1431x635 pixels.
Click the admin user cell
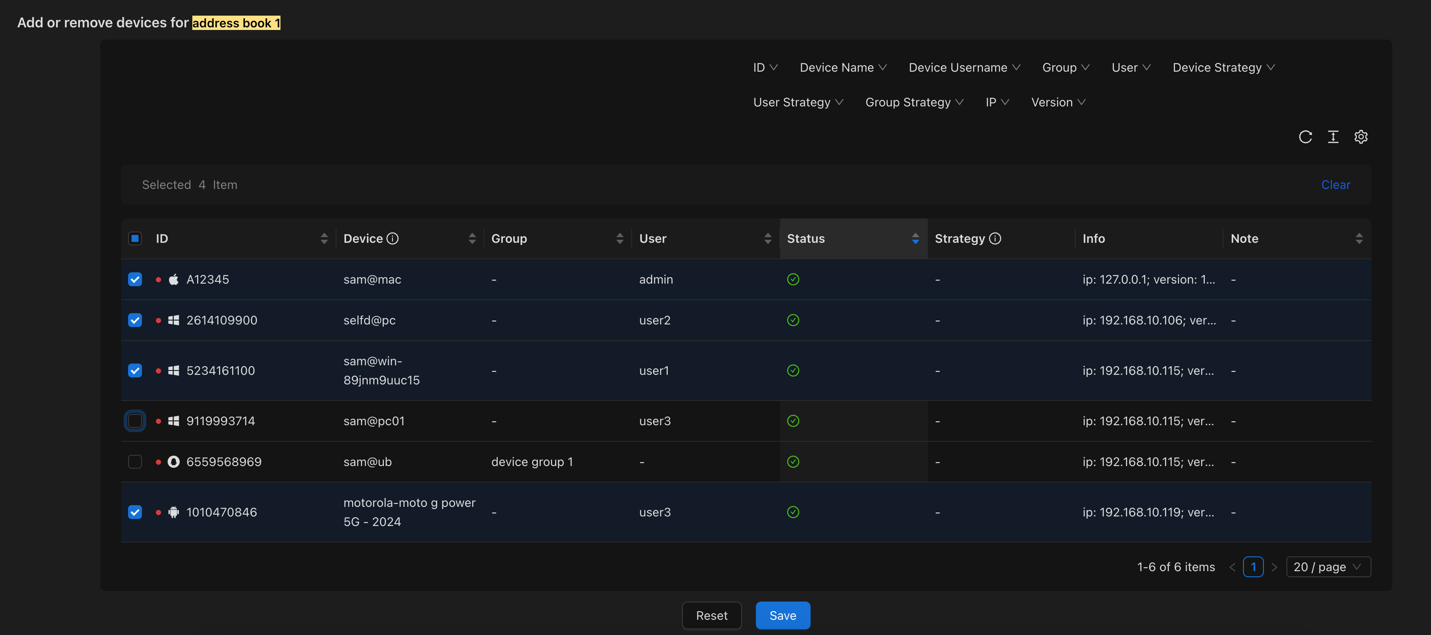pyautogui.click(x=656, y=279)
